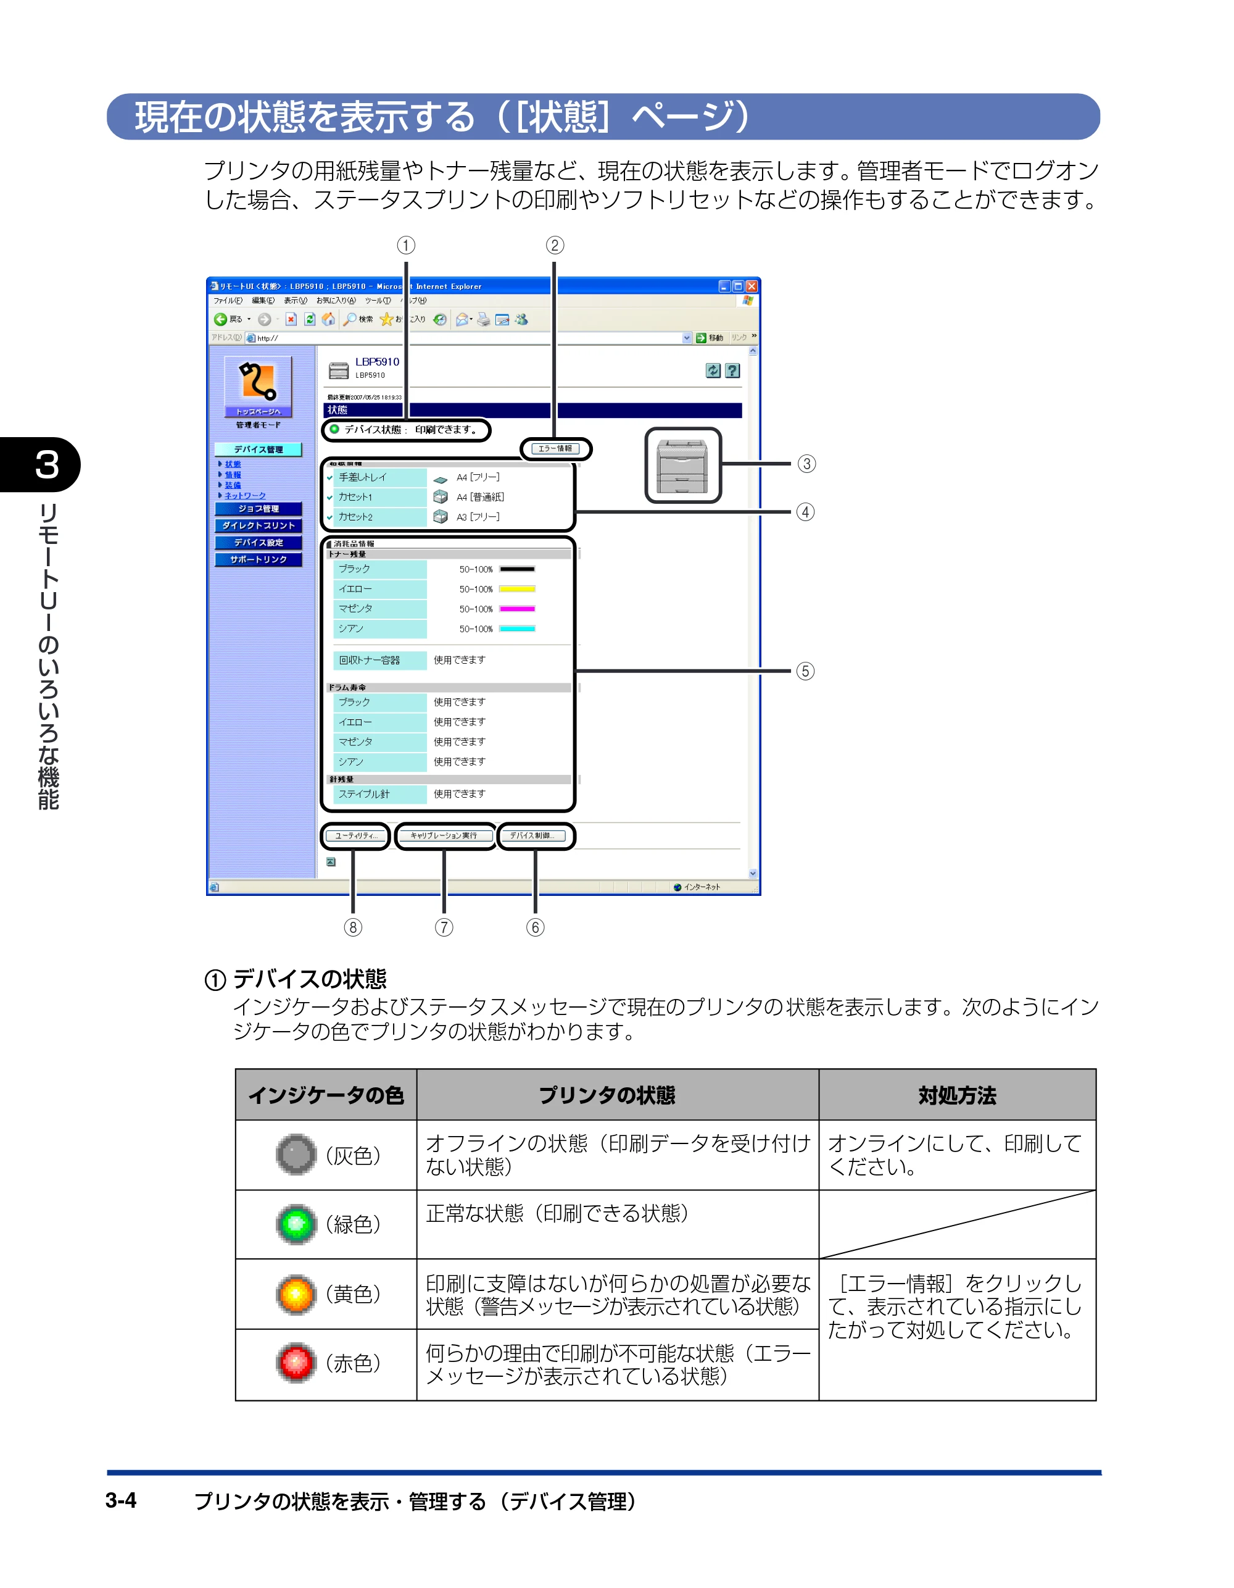Open the Back button history dropdown arrow
This screenshot has height=1588, width=1234.
coord(249,319)
